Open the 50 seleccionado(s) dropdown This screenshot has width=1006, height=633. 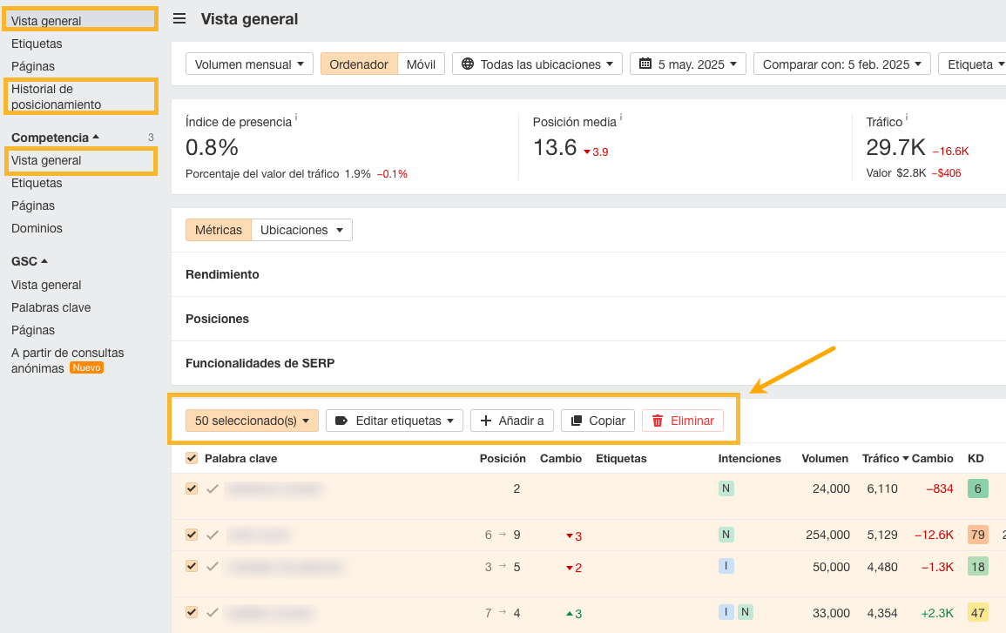[x=252, y=421]
